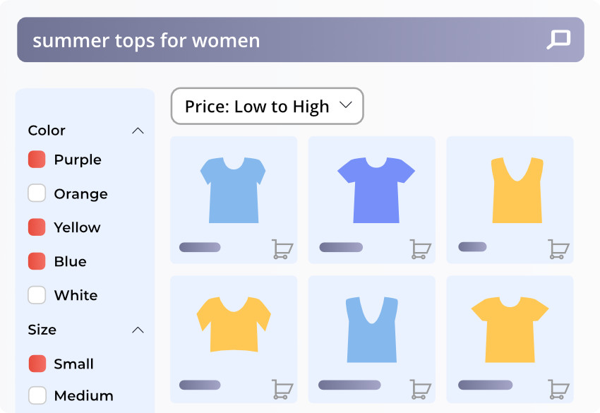
Task: Add the light blue t-shirt to cart
Action: 282,249
